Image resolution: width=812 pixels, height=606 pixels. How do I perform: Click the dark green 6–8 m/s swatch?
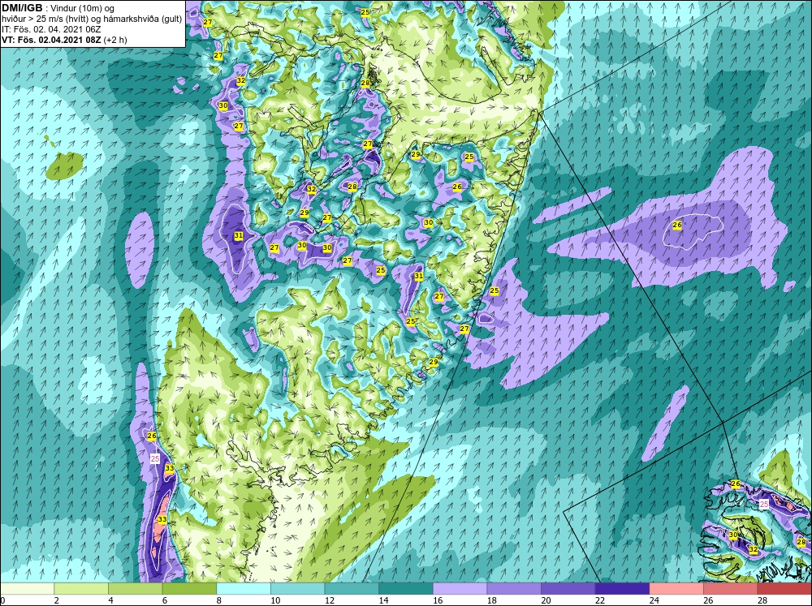[189, 588]
